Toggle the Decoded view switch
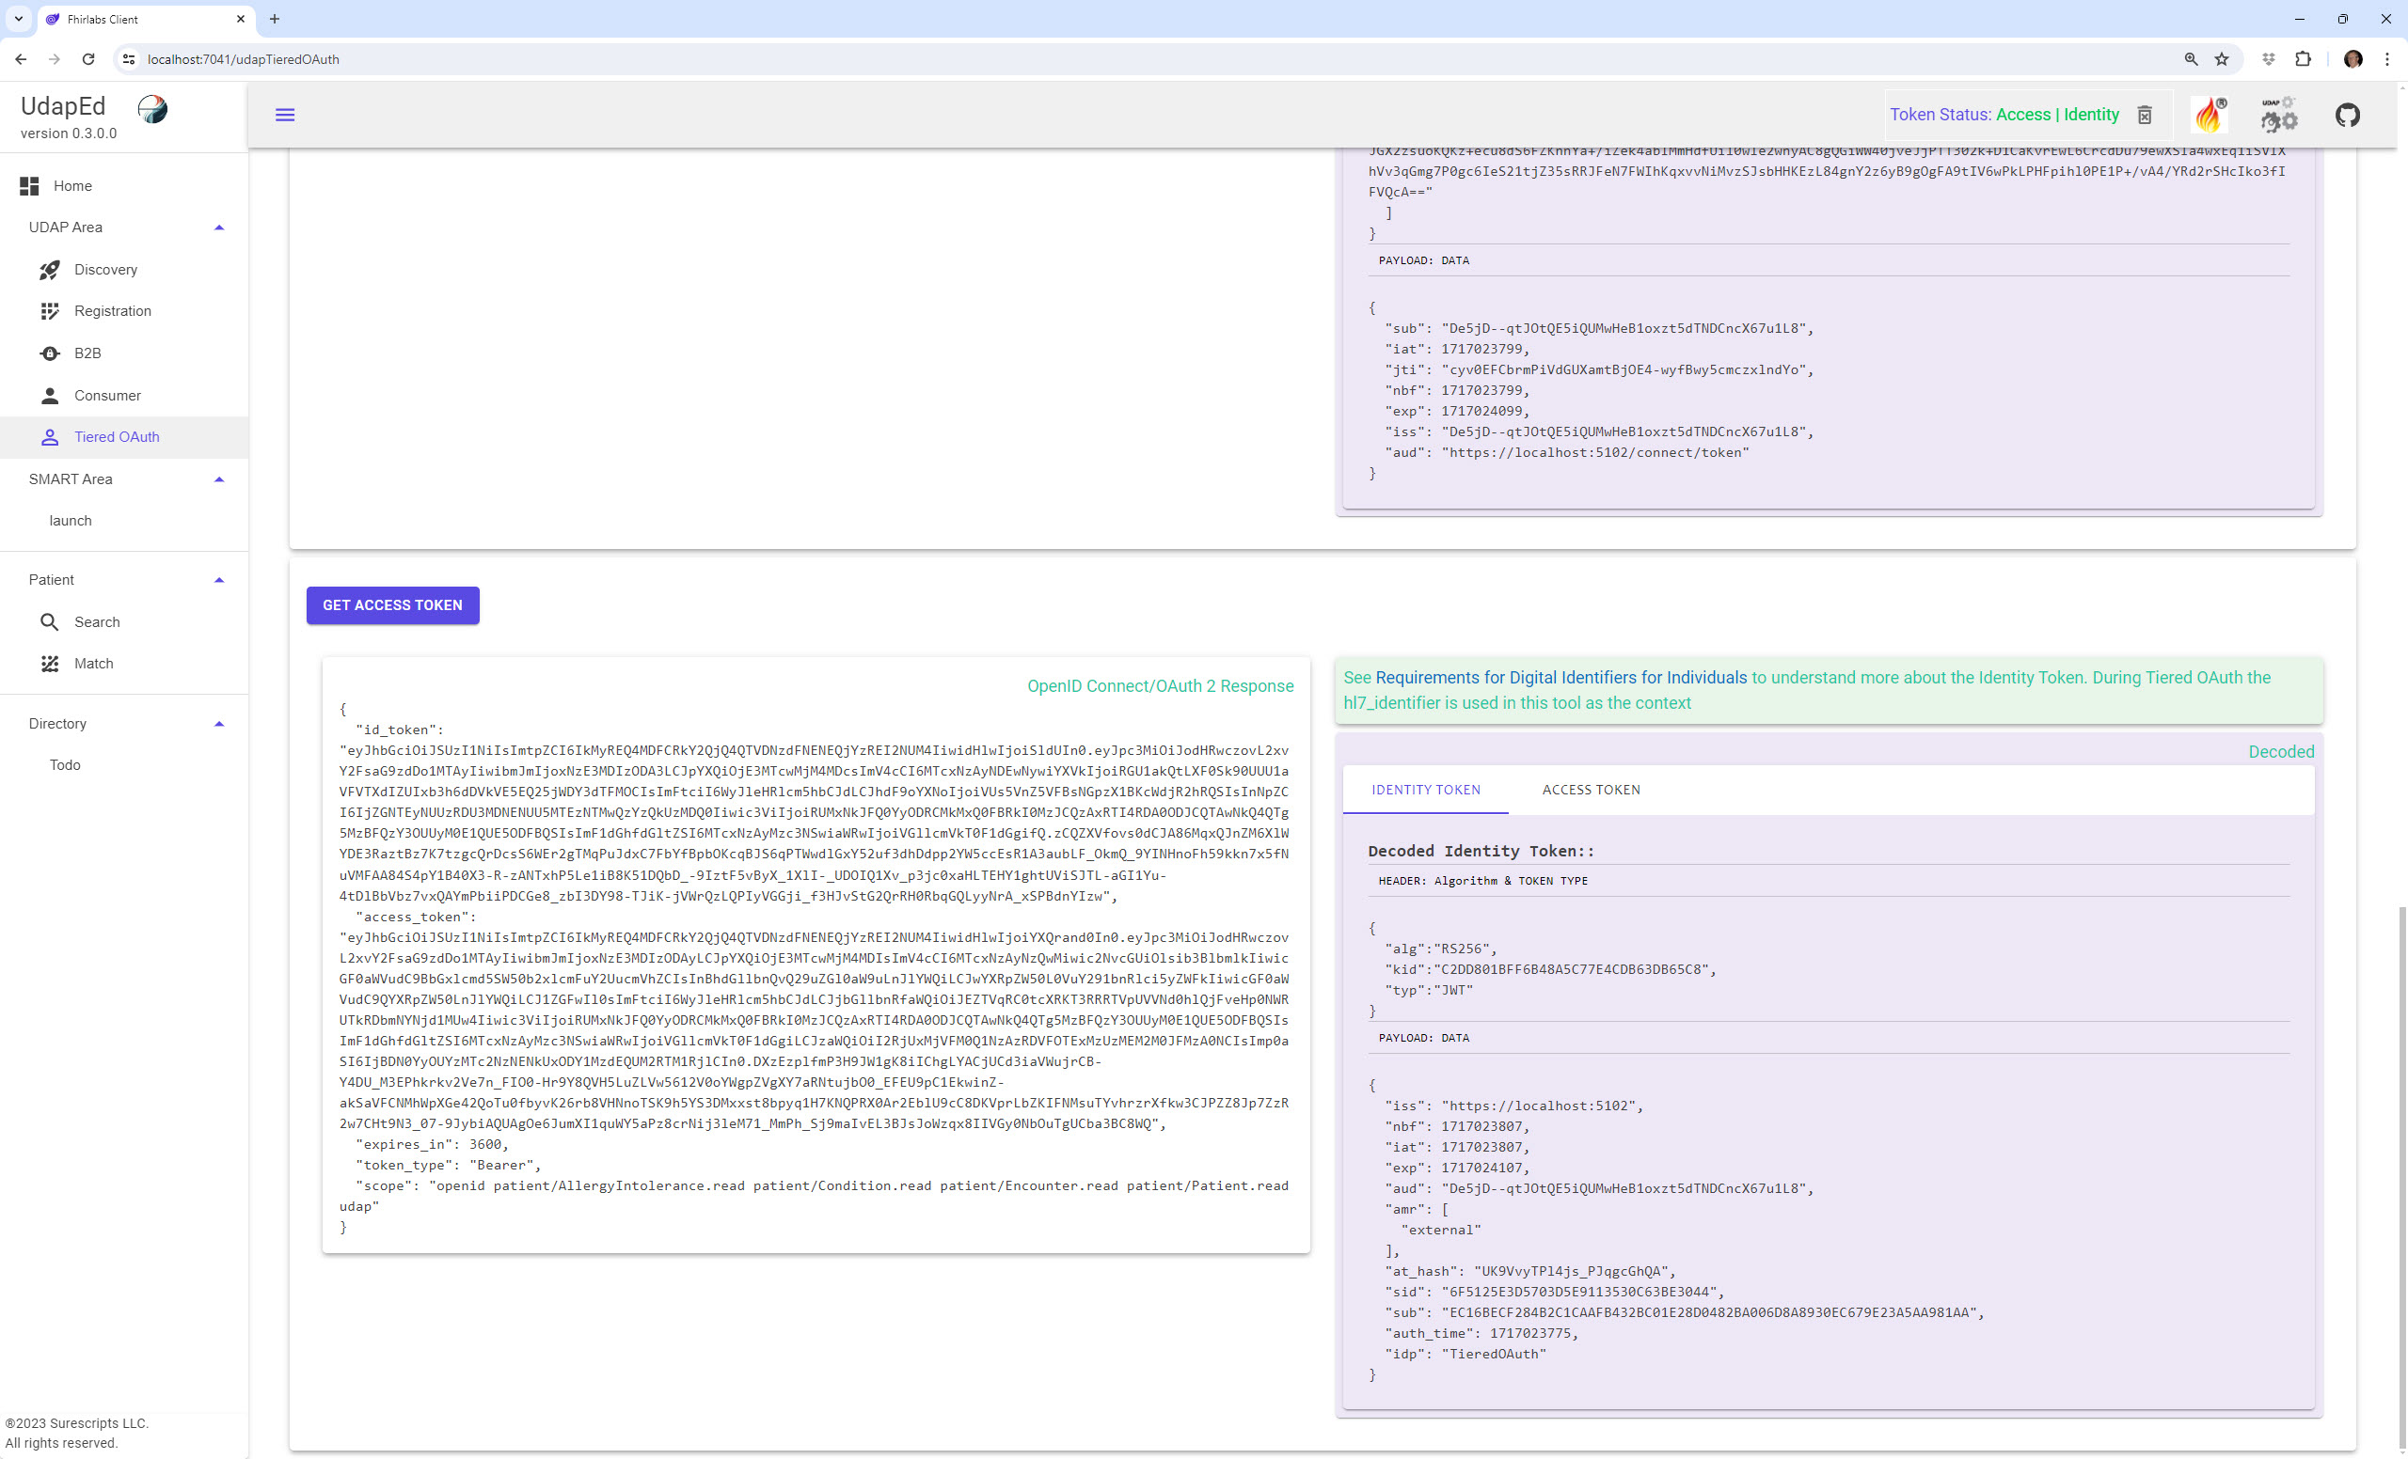Viewport: 2408px width, 1459px height. pyautogui.click(x=2281, y=751)
